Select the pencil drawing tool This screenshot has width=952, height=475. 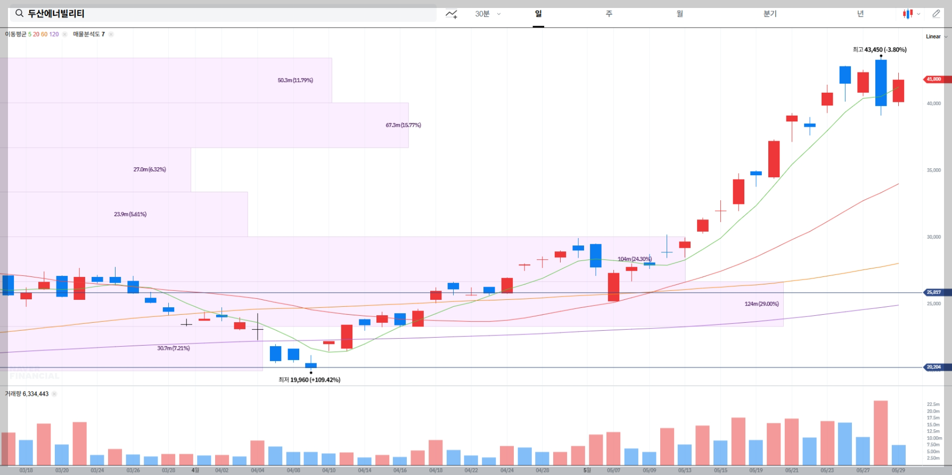[937, 14]
